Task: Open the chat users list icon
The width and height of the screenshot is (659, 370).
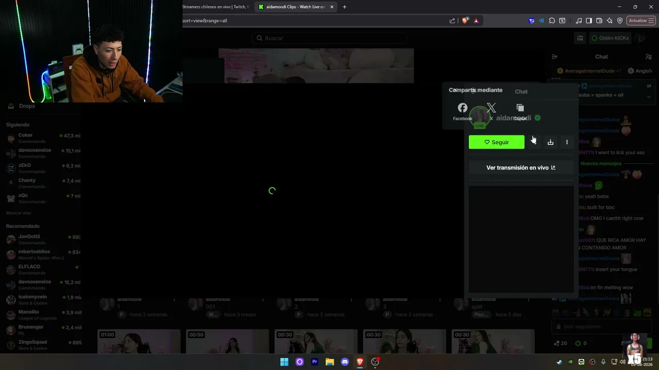Action: click(x=649, y=57)
